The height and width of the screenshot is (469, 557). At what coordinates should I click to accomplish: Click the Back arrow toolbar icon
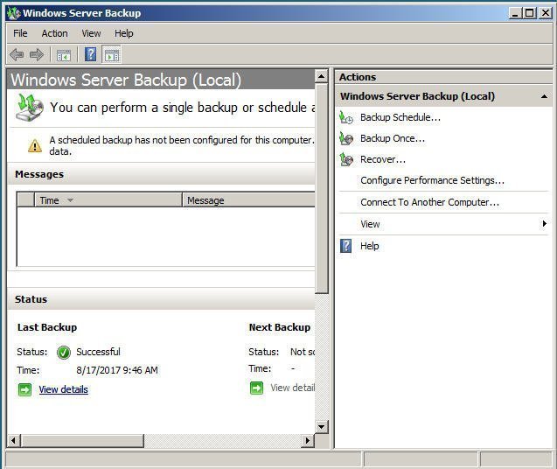17,55
